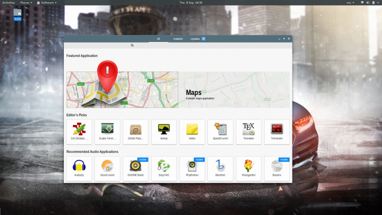Image resolution: width=382 pixels, height=215 pixels.
Task: Click the Editor's Picks heading
Action: (x=76, y=115)
